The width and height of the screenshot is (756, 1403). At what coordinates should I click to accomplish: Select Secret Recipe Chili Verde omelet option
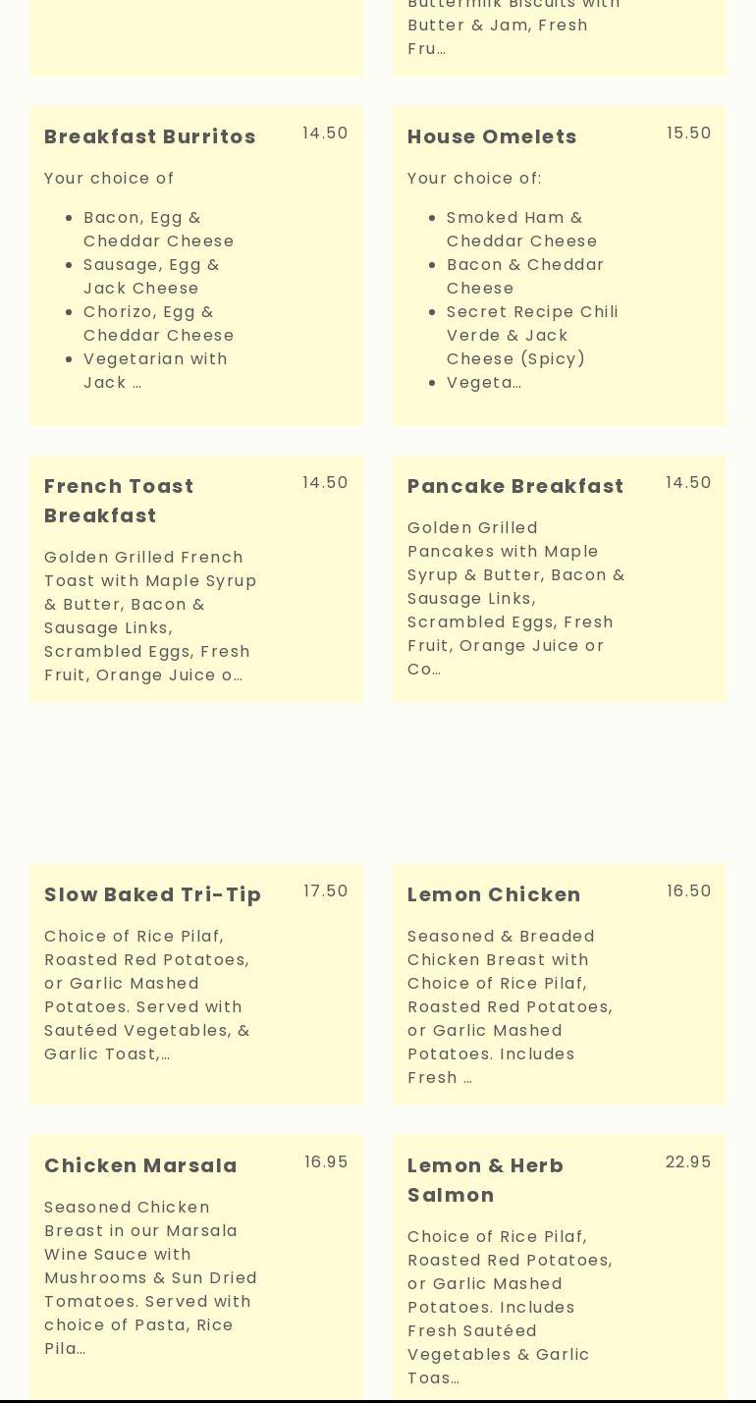[532, 335]
